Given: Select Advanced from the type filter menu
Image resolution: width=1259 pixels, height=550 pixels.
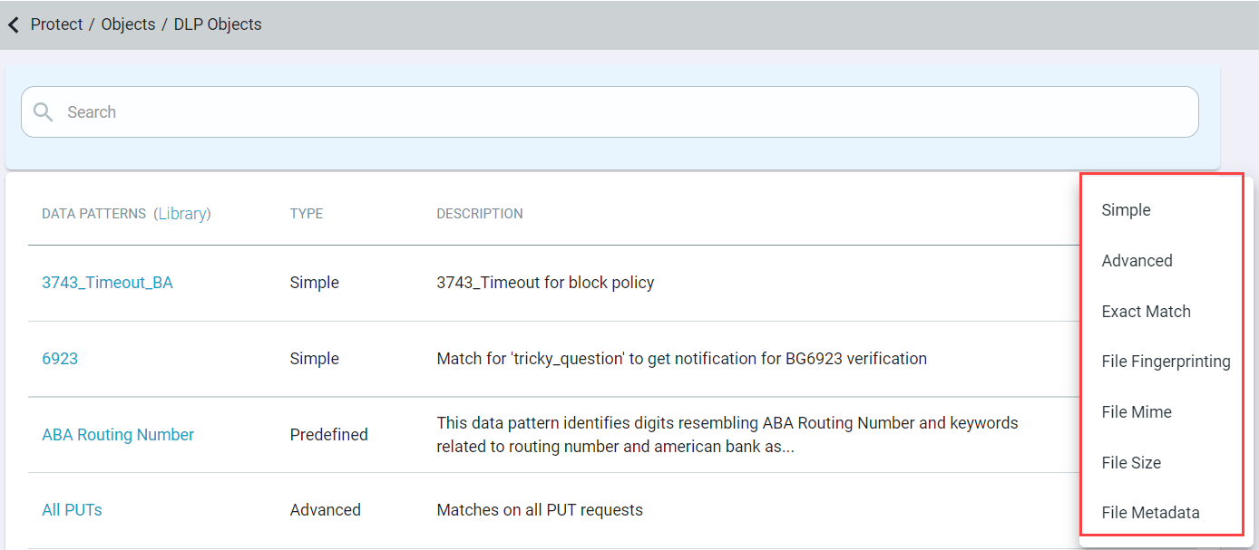Looking at the screenshot, I should [x=1137, y=260].
